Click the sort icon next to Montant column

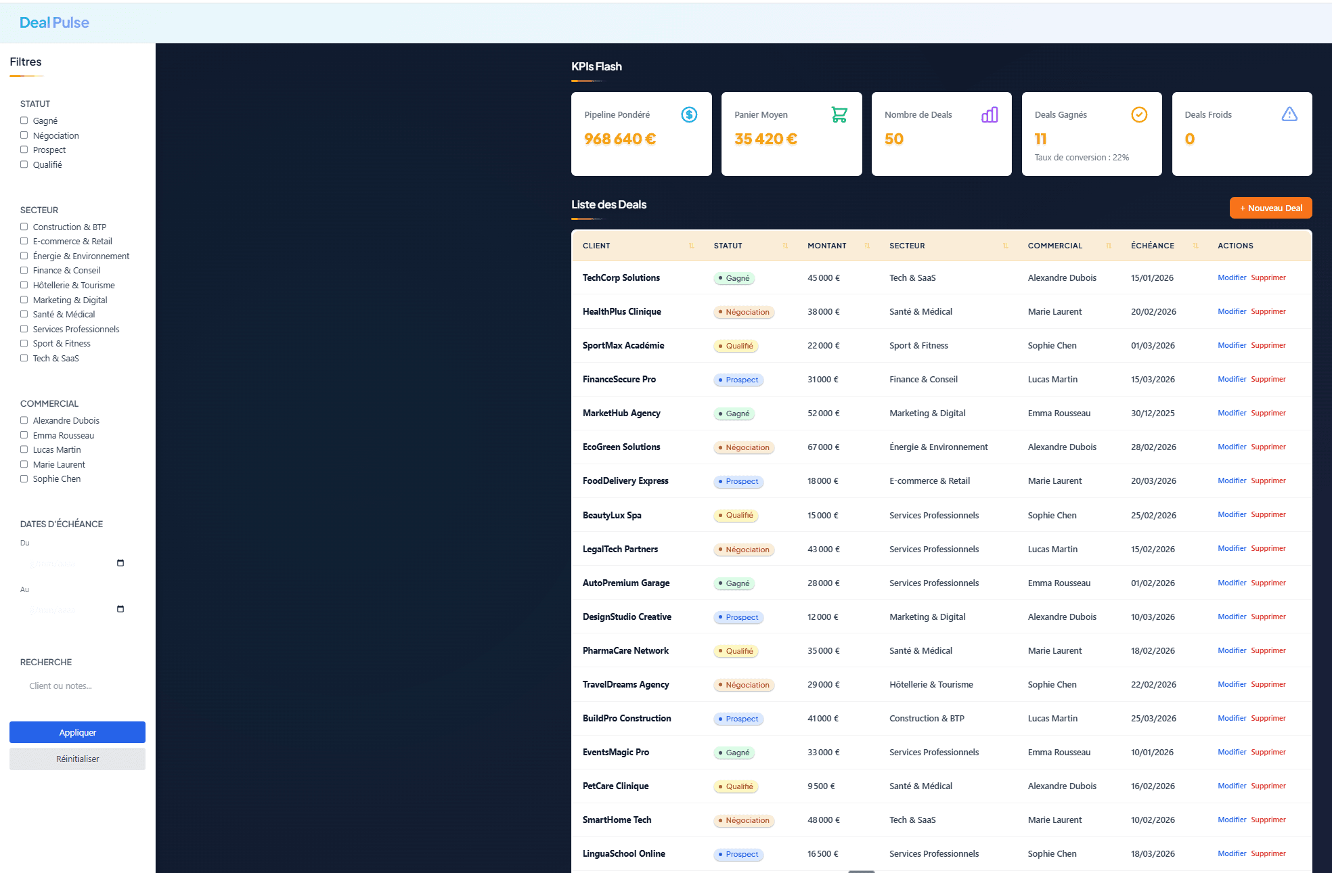(867, 246)
